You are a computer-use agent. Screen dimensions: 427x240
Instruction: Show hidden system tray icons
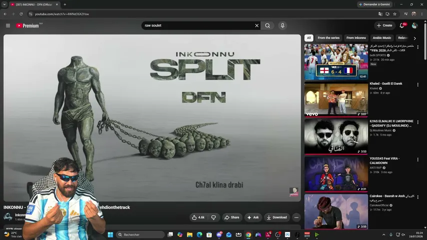(384, 234)
